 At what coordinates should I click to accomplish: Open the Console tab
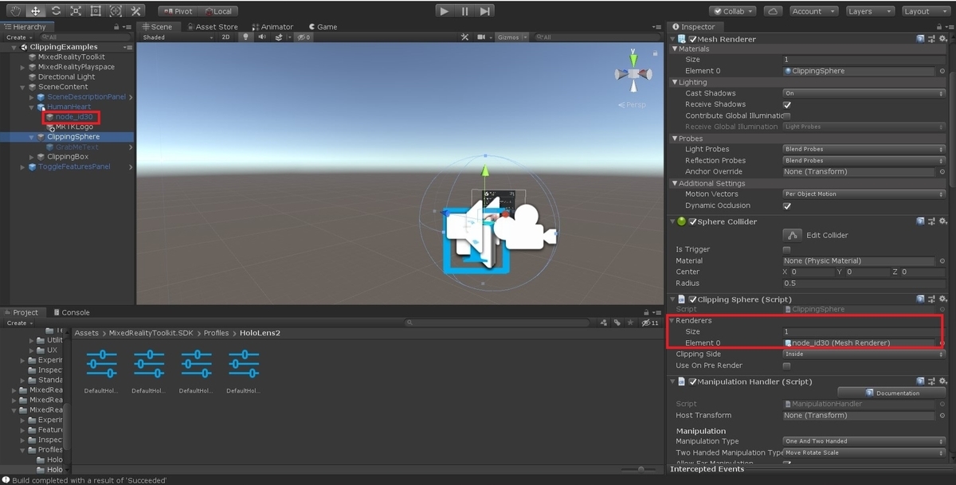pyautogui.click(x=71, y=312)
